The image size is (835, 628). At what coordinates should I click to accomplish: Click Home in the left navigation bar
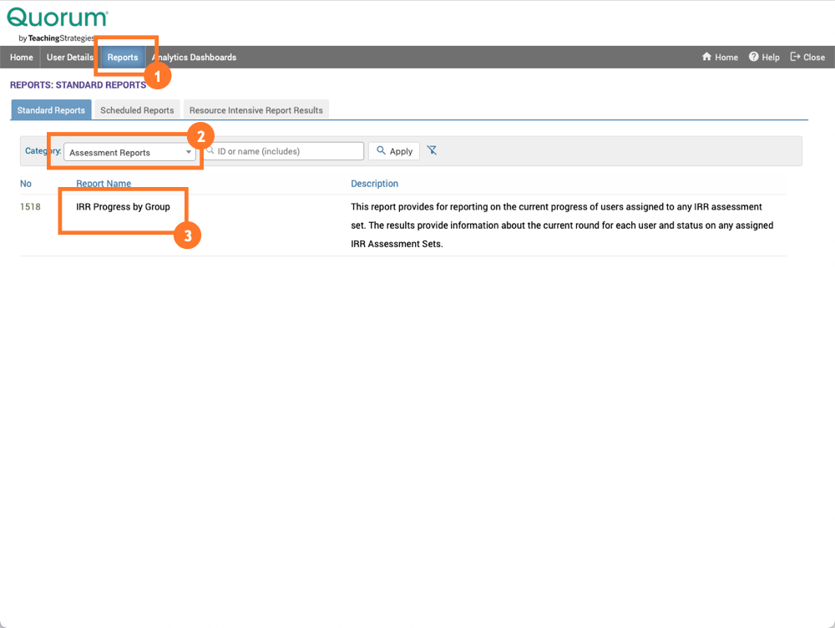coord(21,57)
